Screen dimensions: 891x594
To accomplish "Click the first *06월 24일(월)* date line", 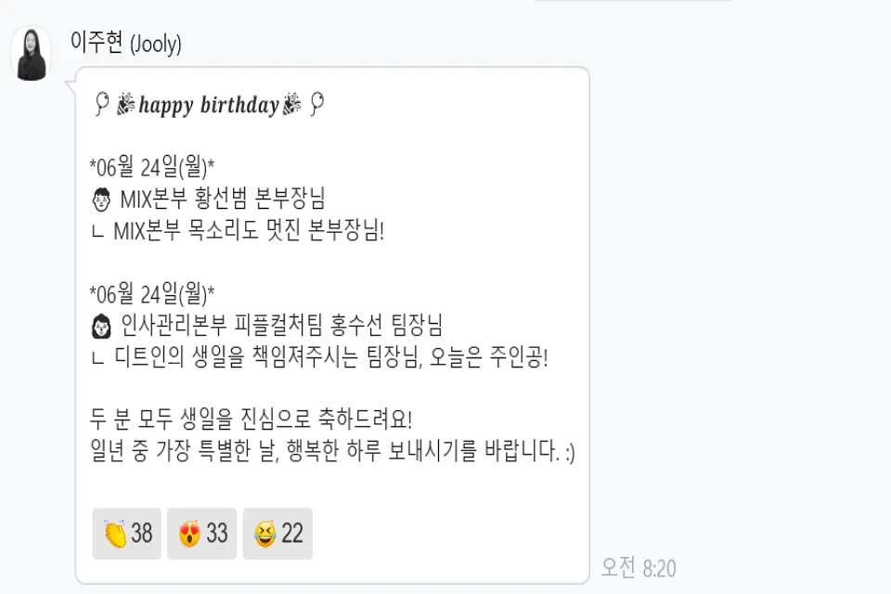I will 151,167.
